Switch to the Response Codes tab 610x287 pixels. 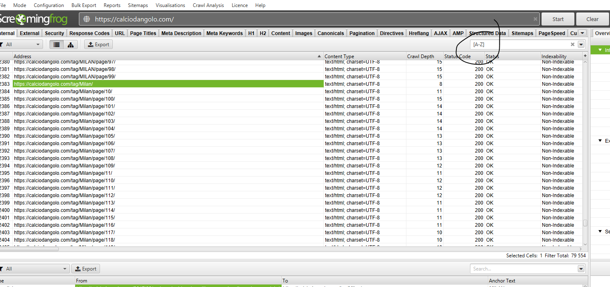click(89, 33)
